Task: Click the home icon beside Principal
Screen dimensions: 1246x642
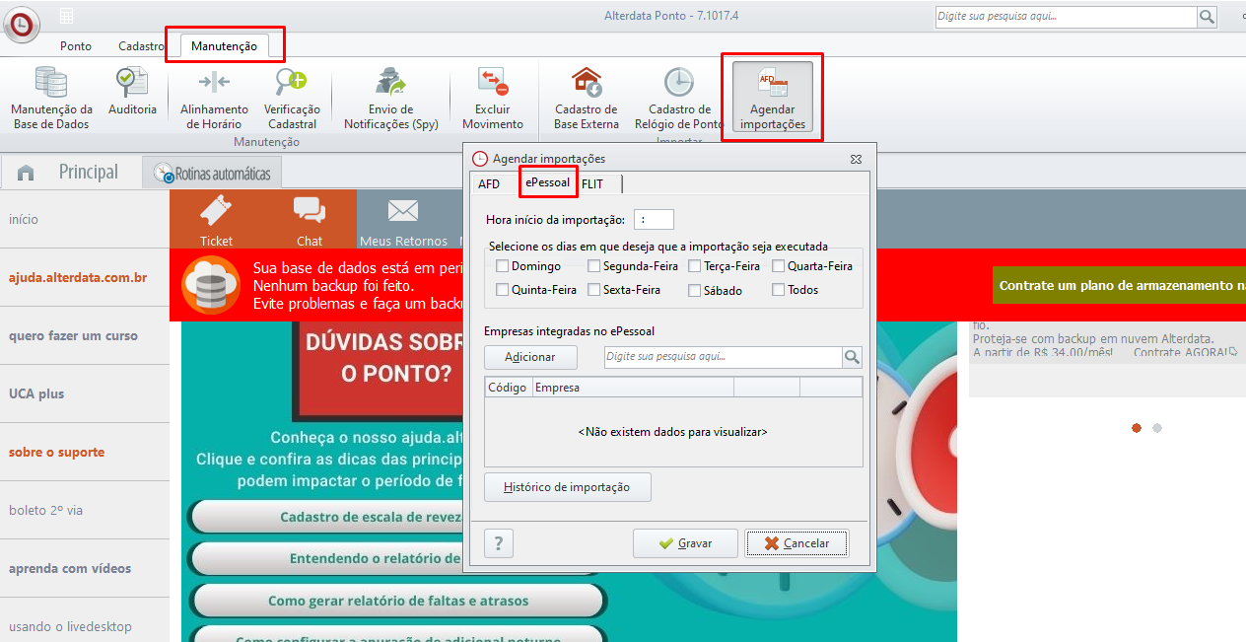Action: 26,173
